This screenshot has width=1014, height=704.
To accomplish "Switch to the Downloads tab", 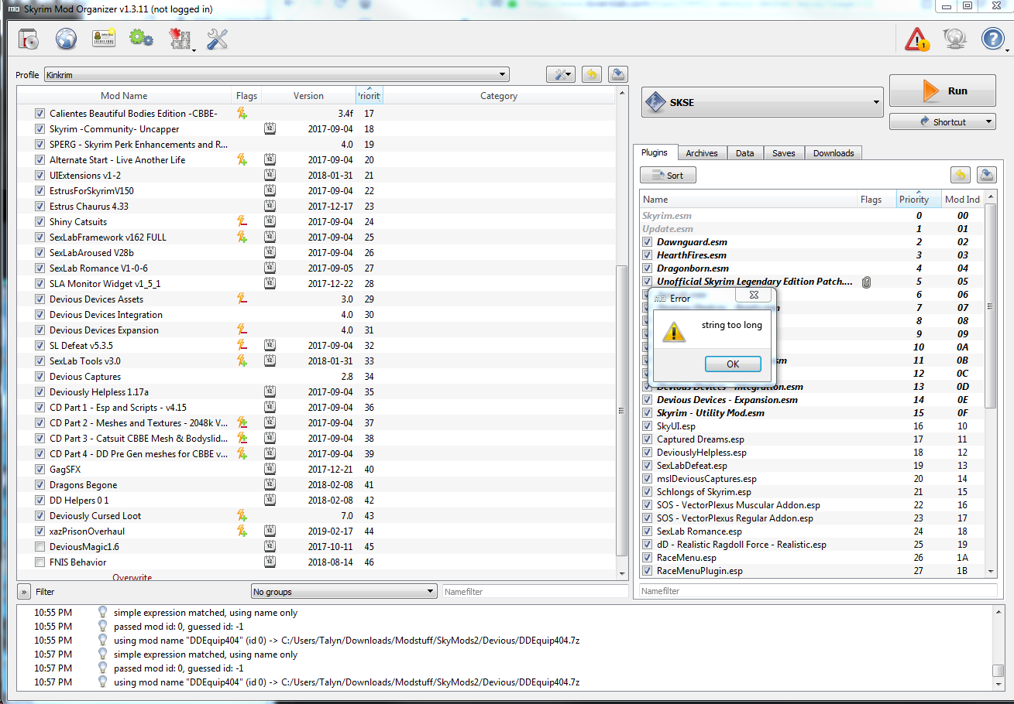I will (834, 153).
